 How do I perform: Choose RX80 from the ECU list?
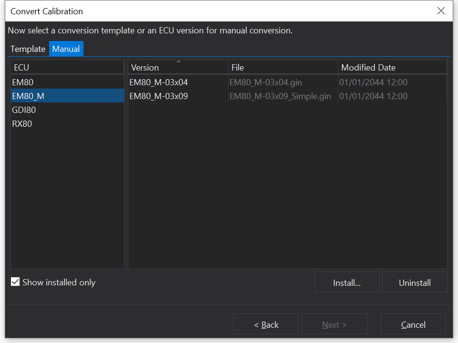pyautogui.click(x=22, y=124)
